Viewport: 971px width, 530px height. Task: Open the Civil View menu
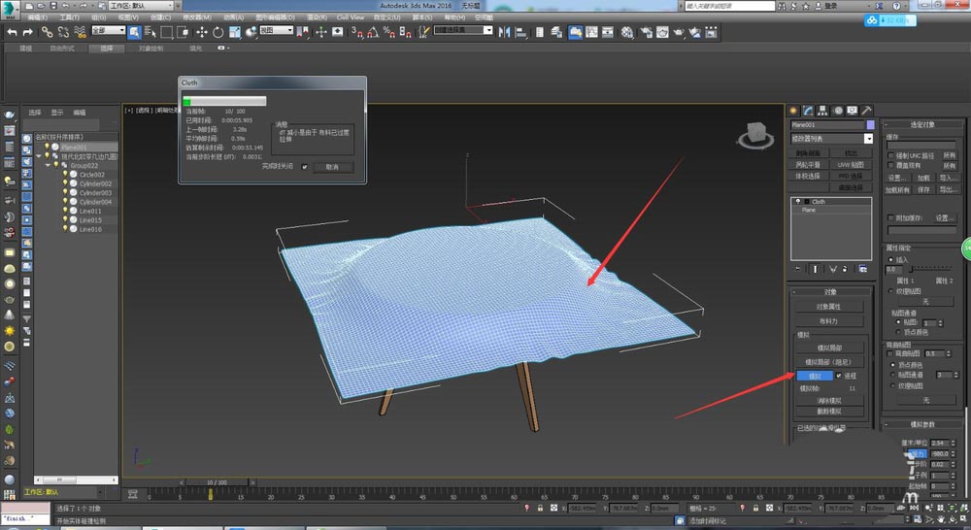[x=350, y=17]
